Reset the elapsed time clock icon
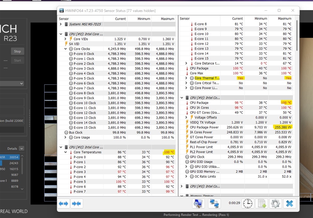This screenshot has width=313, height=218. click(248, 203)
